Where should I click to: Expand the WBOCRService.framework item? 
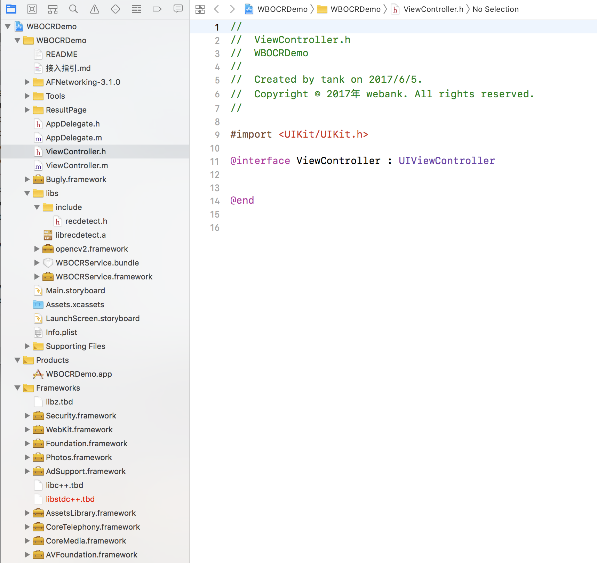37,277
